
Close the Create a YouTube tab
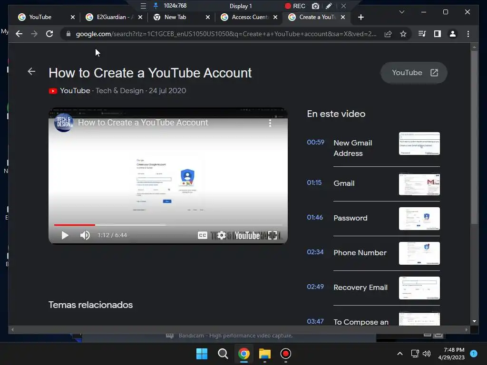click(343, 17)
